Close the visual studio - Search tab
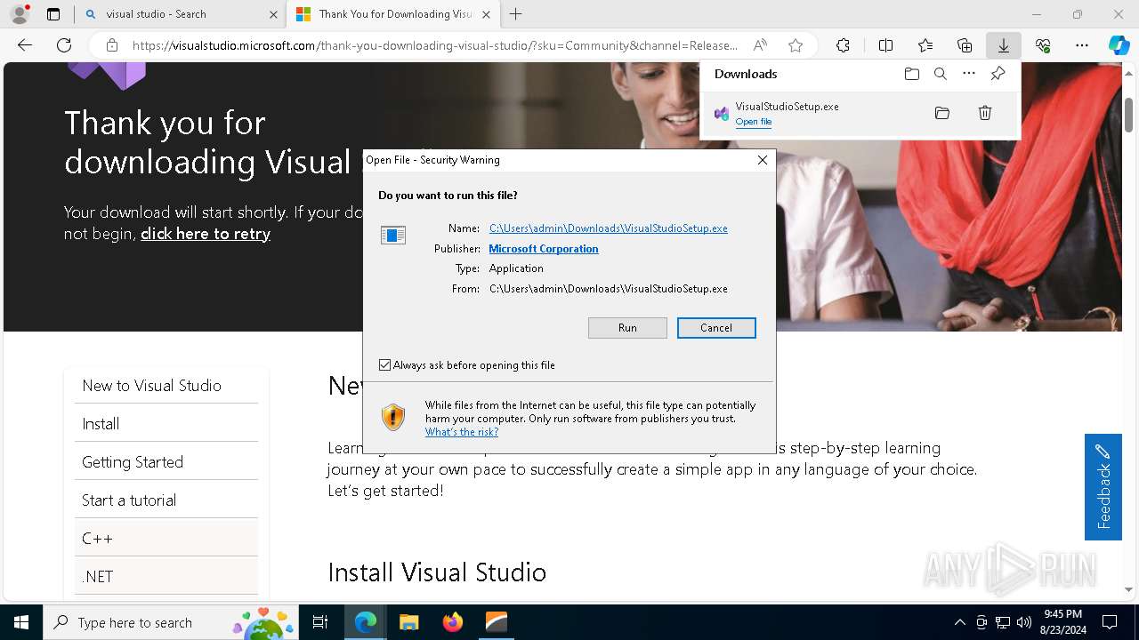 point(273,14)
